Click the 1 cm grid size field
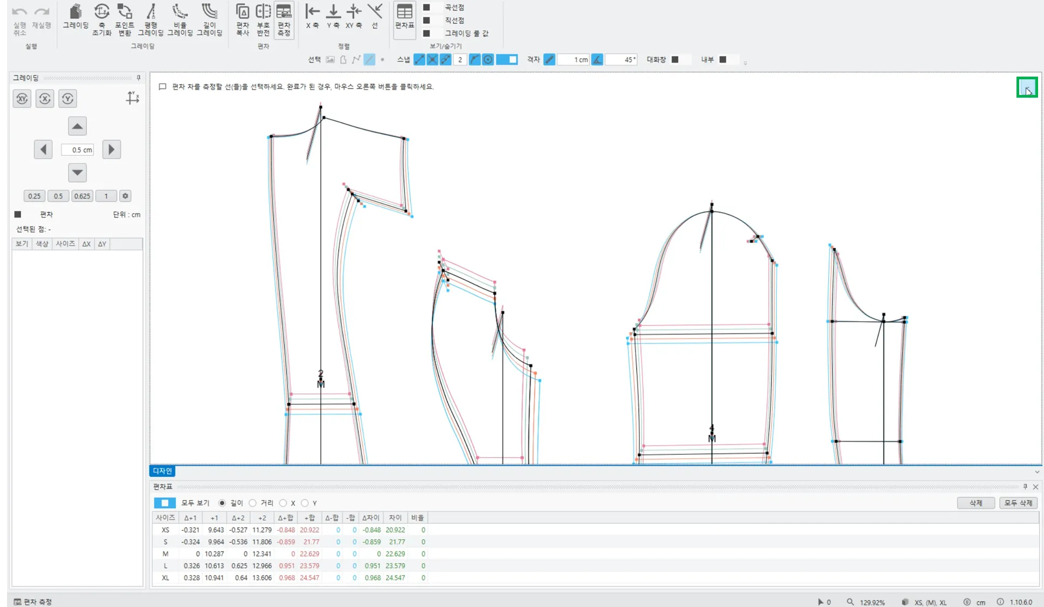This screenshot has height=607, width=1044. [573, 60]
